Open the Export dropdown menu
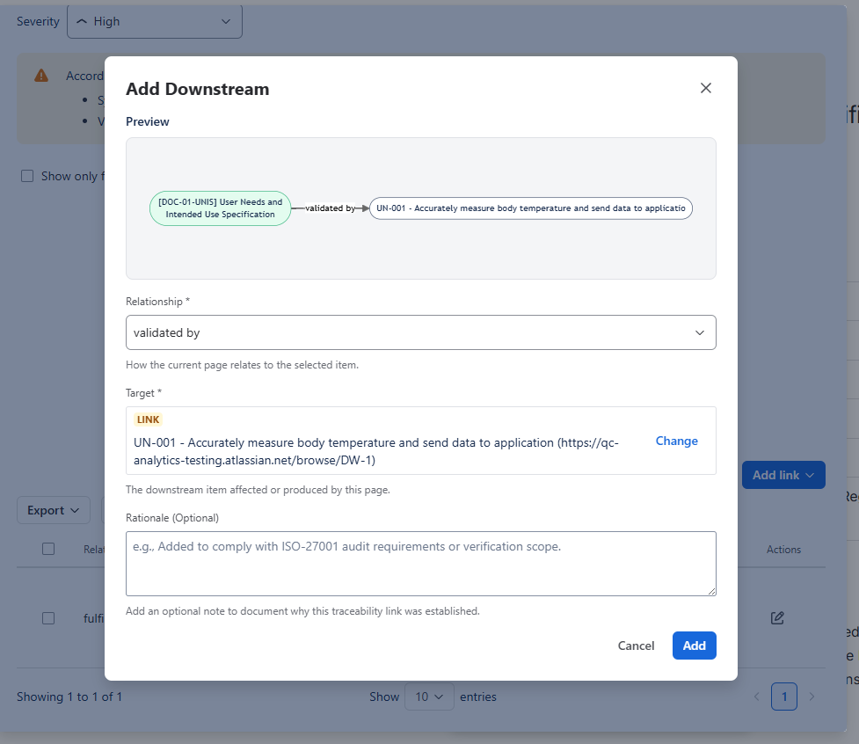The image size is (859, 744). click(54, 510)
